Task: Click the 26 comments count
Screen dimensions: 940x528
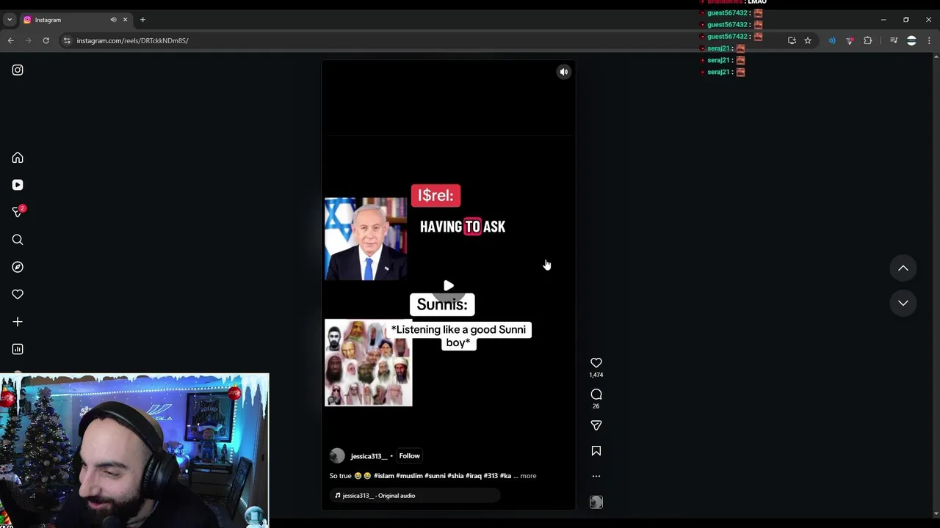Action: (x=596, y=406)
